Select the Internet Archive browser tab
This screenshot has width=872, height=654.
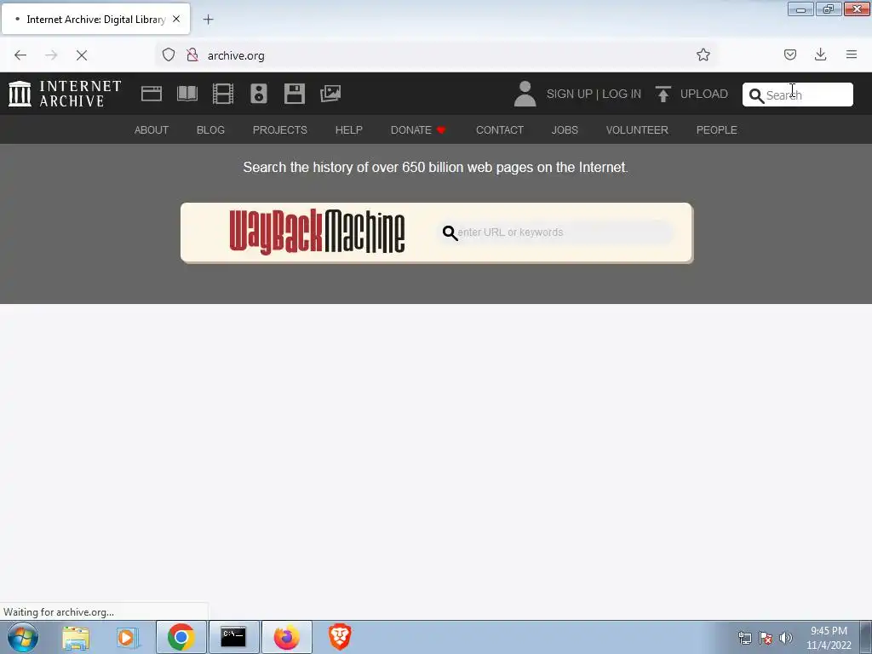tap(95, 19)
